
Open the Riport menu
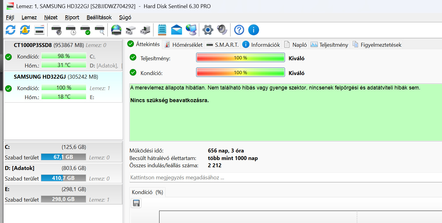tap(72, 17)
